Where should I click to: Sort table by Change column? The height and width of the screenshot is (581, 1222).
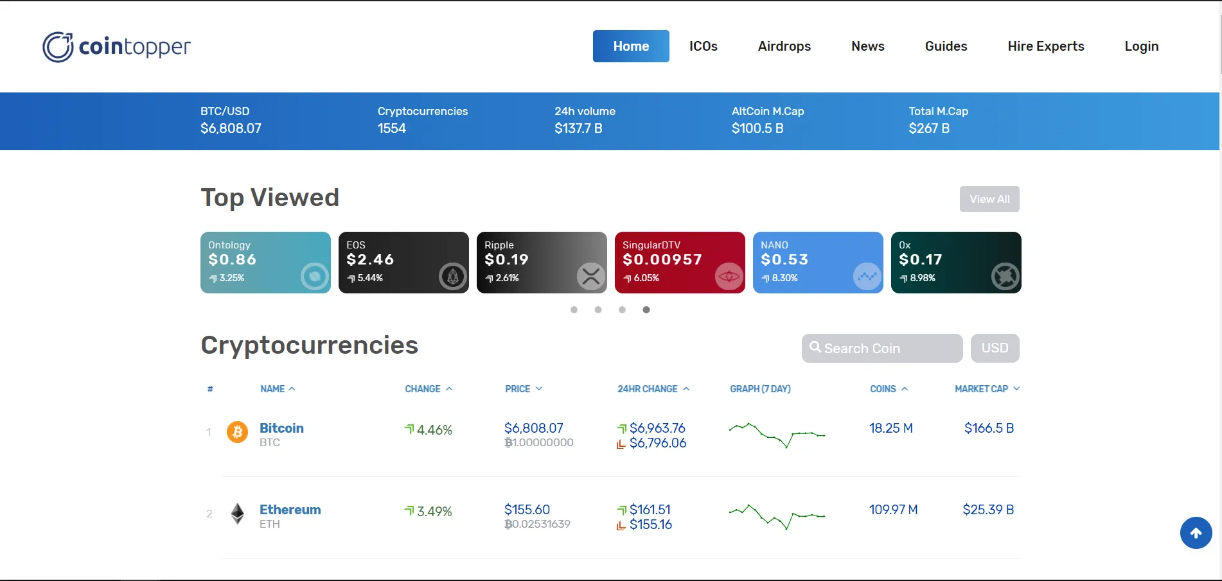(429, 389)
